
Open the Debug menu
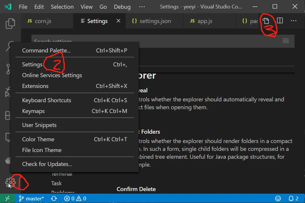[122, 7]
